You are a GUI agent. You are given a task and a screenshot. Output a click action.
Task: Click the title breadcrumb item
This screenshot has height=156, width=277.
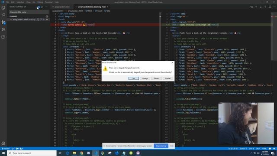coord(107,11)
